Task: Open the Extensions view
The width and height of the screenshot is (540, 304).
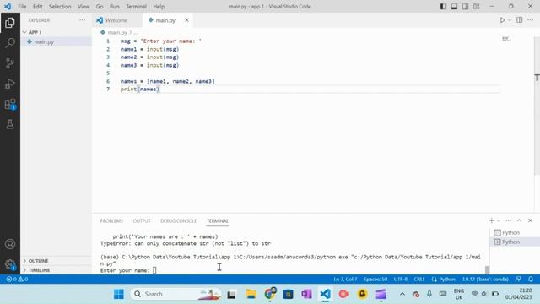Action: [x=10, y=104]
